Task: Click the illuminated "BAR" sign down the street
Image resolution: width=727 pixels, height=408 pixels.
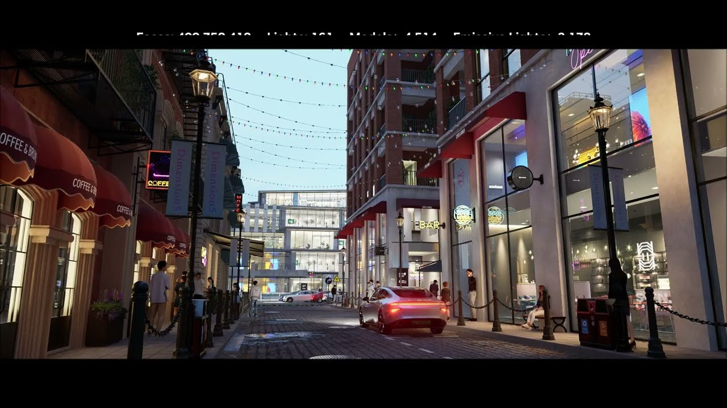Action: point(429,225)
